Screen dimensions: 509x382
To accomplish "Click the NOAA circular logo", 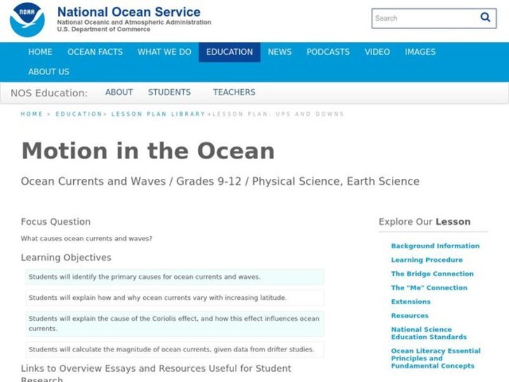I will click(x=25, y=20).
